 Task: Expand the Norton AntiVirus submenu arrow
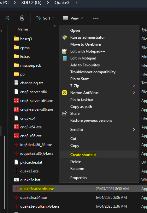click(x=134, y=93)
